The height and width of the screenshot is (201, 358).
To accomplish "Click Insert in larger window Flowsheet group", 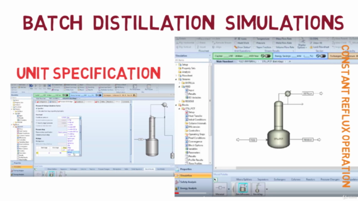I will point(201,47).
